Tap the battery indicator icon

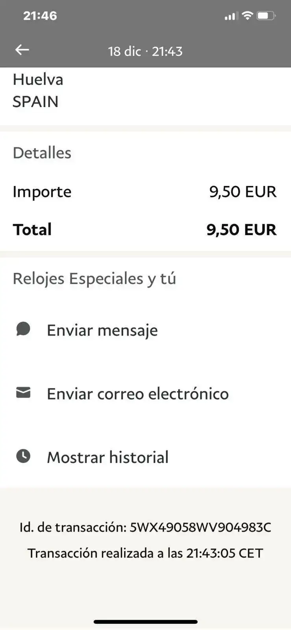tap(266, 16)
